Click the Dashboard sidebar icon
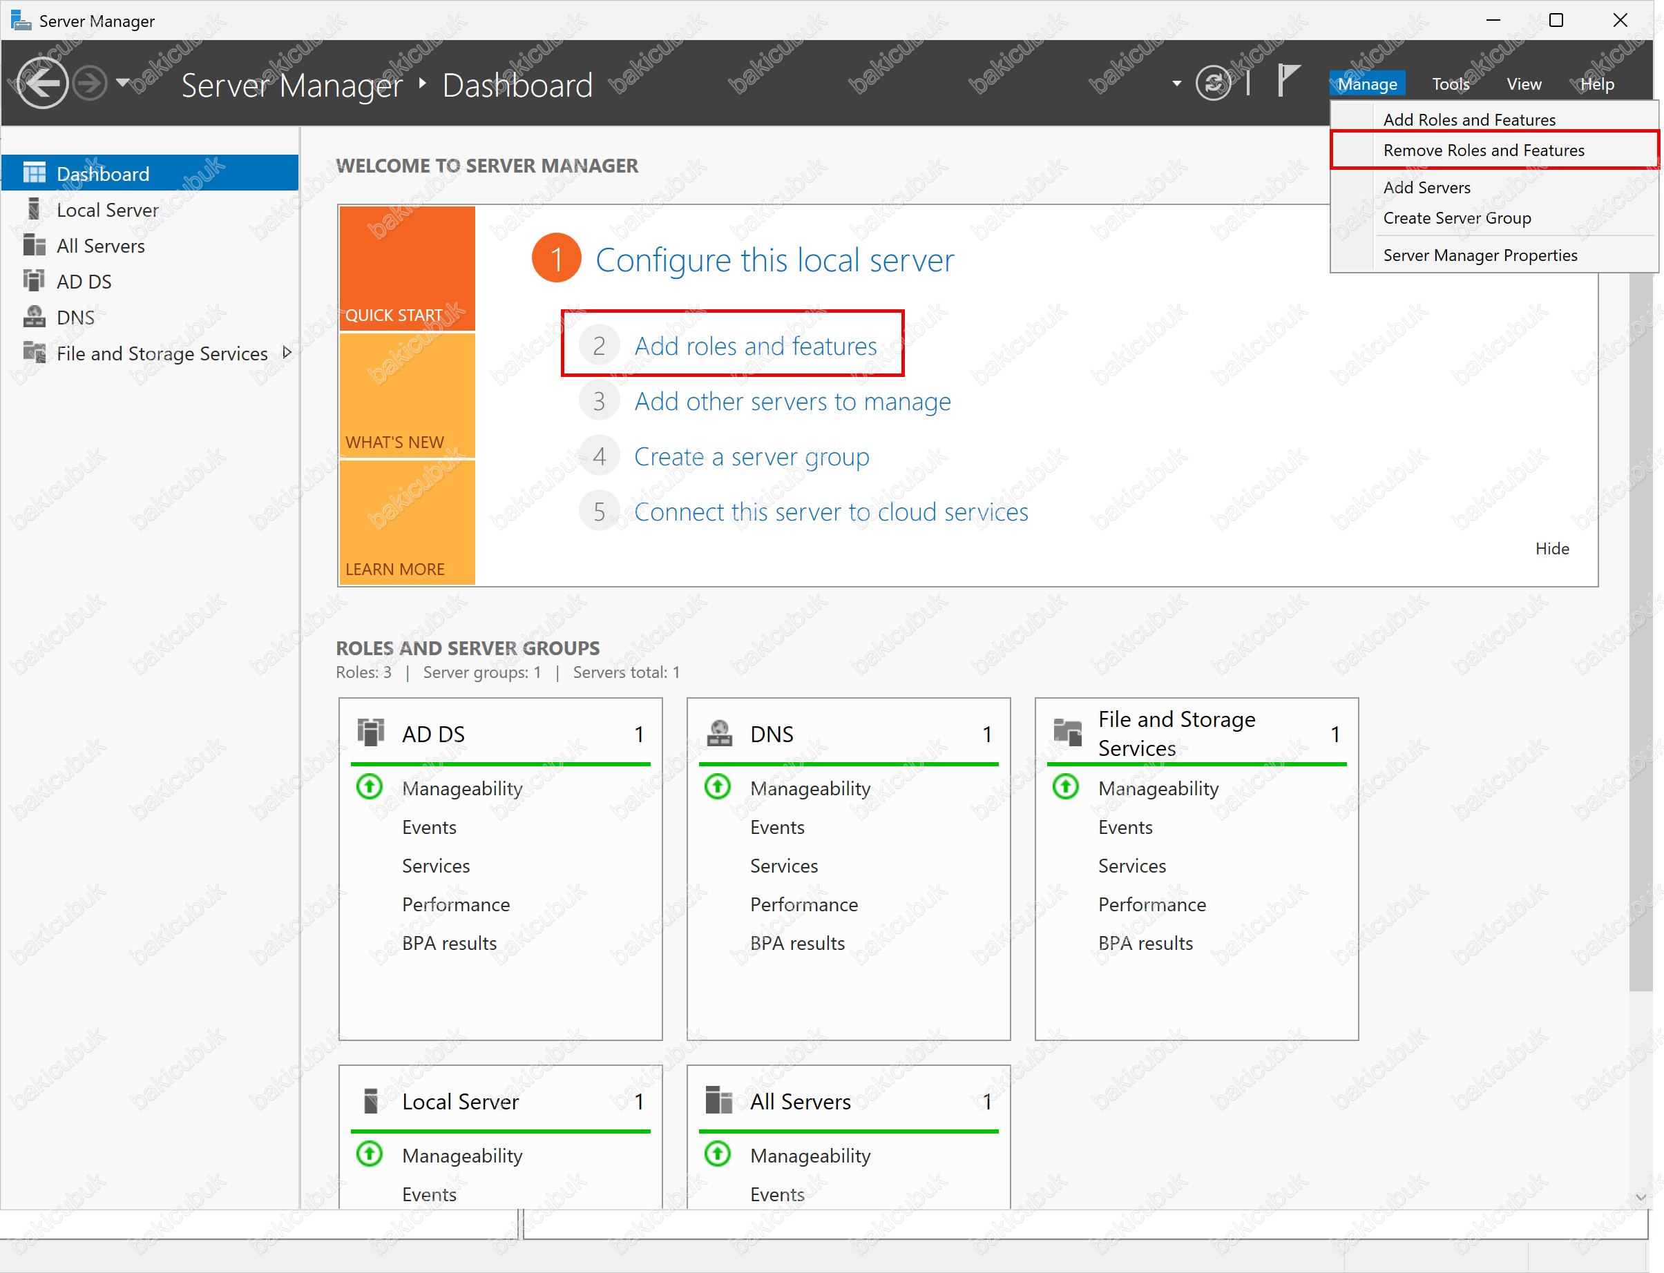Screen dimensions: 1664x1273 [34, 173]
